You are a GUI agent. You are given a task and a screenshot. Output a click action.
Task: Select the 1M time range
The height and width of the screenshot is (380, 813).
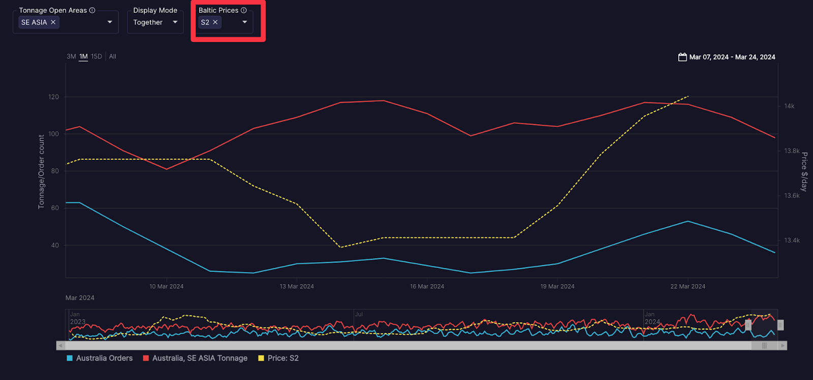tap(83, 56)
